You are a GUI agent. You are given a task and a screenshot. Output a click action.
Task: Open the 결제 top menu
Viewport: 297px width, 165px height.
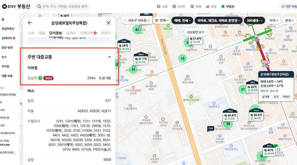[196, 7]
